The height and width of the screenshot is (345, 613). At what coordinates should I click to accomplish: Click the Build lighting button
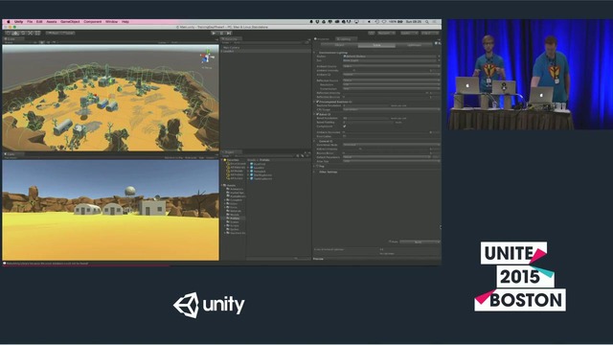tap(419, 242)
